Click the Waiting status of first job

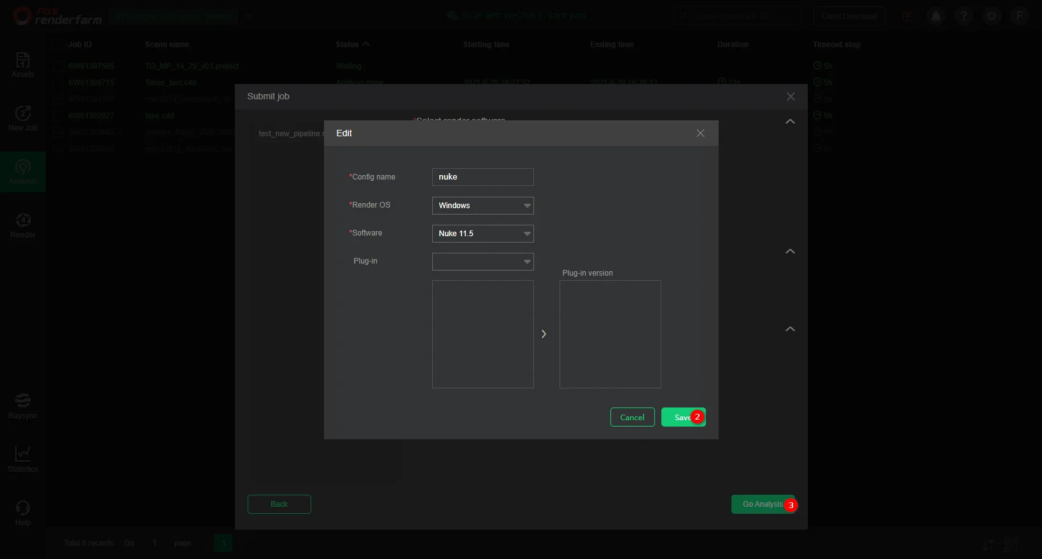348,66
